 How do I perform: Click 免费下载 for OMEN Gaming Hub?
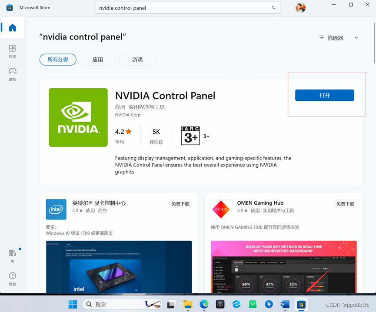tap(345, 204)
